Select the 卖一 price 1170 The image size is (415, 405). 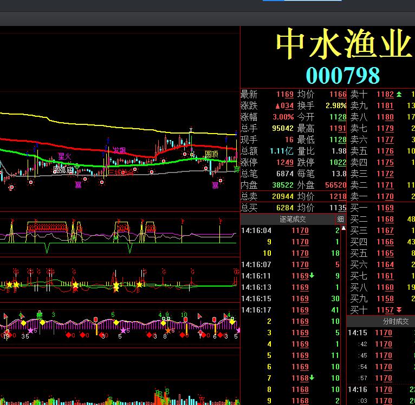385,196
